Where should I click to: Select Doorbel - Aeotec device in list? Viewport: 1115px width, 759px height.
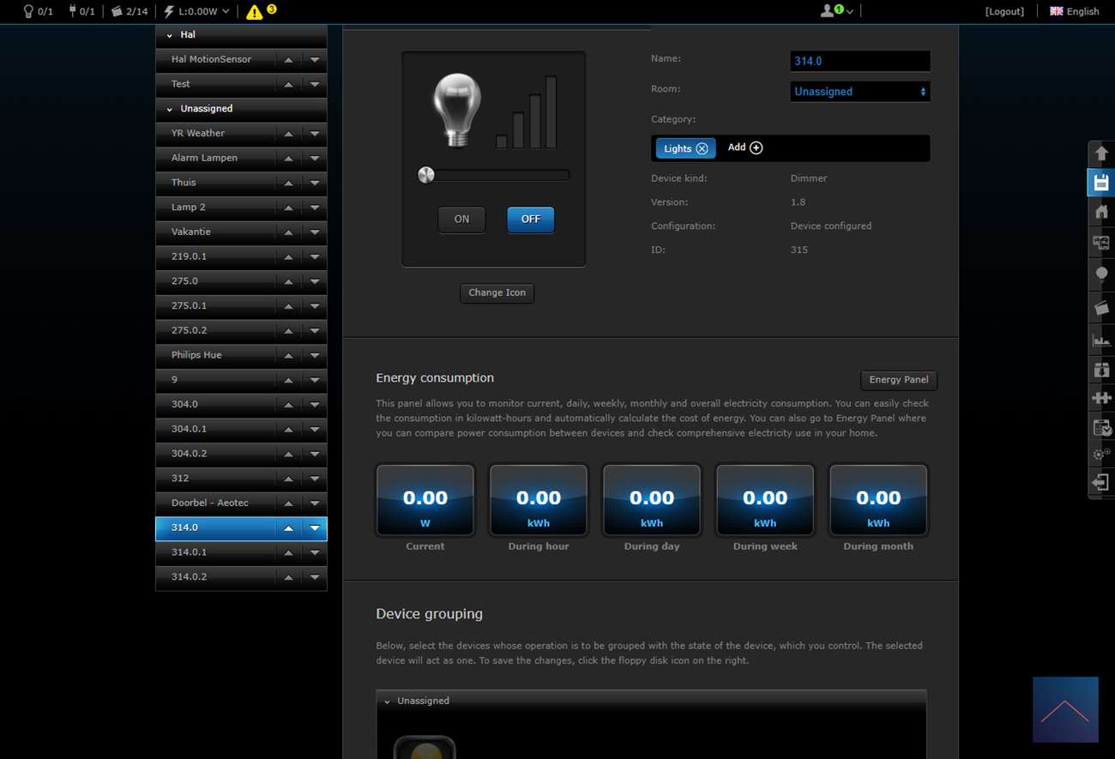pos(210,503)
